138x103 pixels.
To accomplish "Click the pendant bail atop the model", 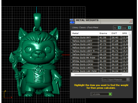I will 37,21.
